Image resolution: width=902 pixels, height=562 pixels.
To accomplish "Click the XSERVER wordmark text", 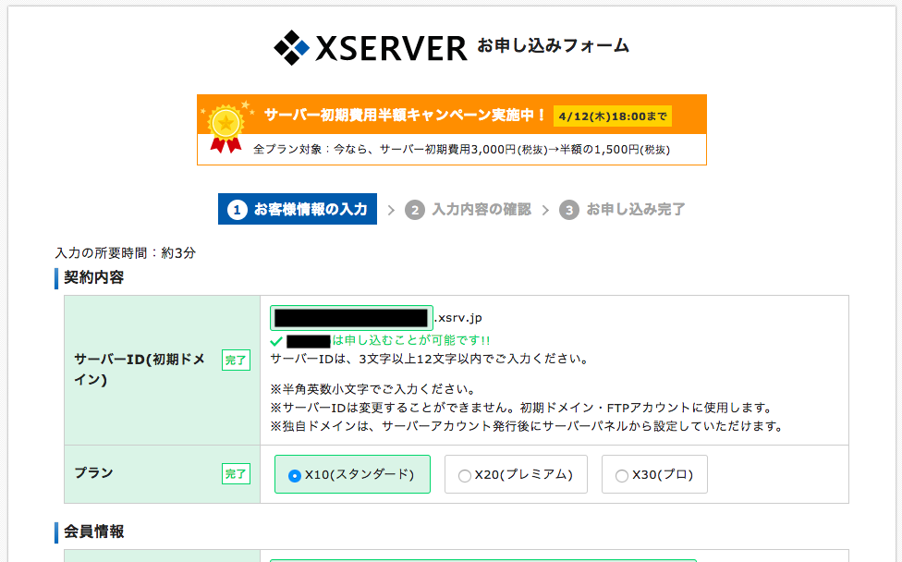I will (391, 48).
